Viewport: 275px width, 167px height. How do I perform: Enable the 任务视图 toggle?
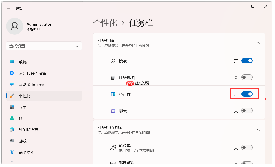coord(247,77)
